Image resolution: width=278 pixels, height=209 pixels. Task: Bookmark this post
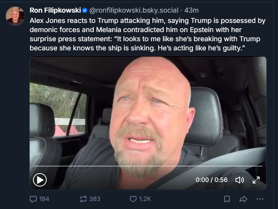click(x=227, y=199)
